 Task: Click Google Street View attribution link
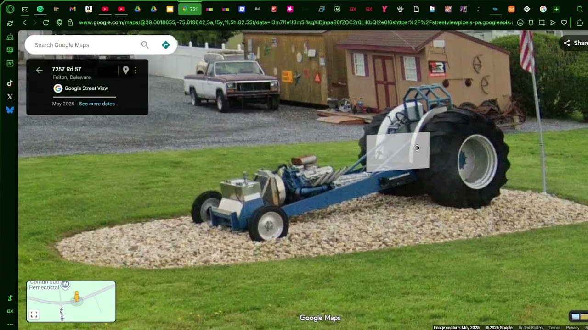86,88
